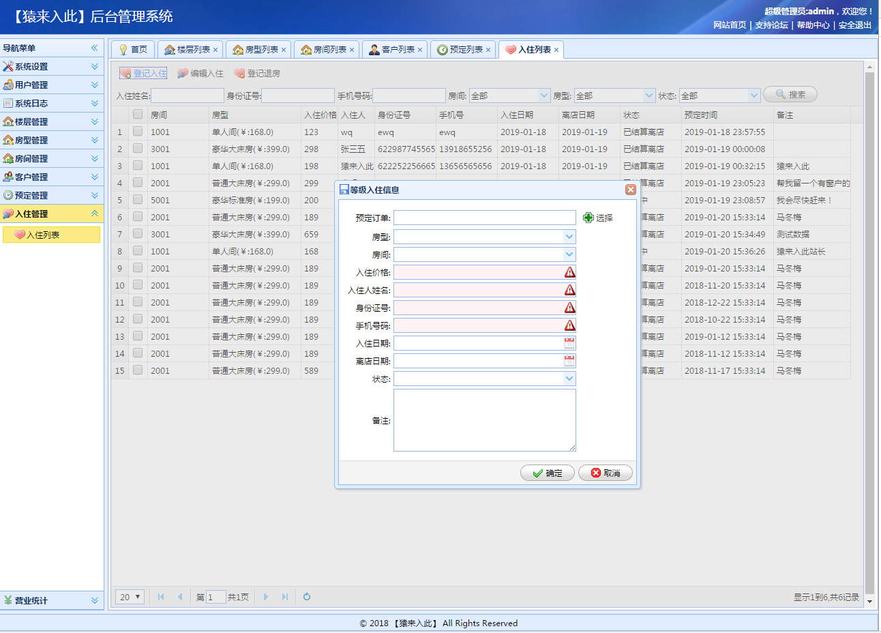Check the row 15 checkbox
Viewport: 881px width, 633px height.
coord(138,370)
